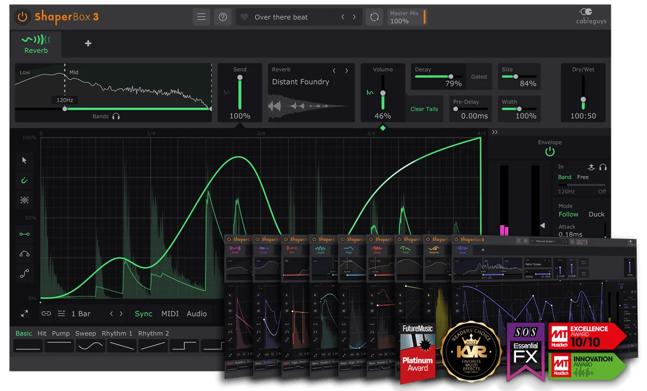Open the wave options list icon
Screen dimensions: 647x391
point(61,314)
